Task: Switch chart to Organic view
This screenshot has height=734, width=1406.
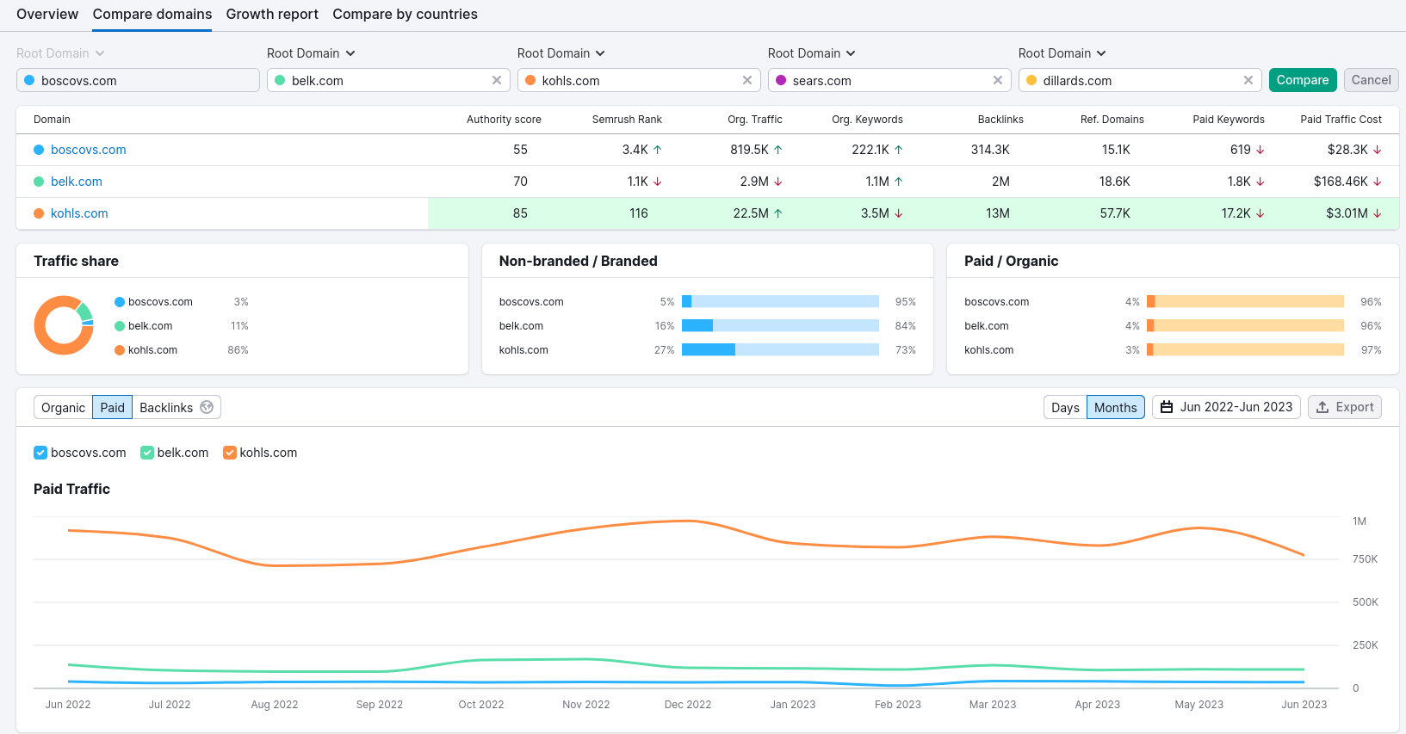Action: pos(63,407)
